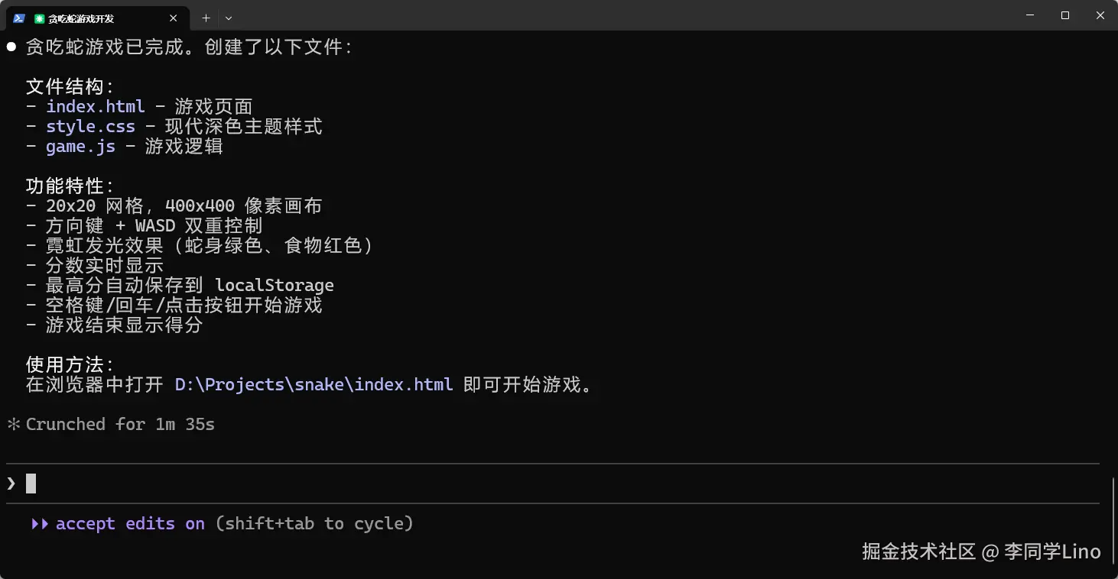This screenshot has width=1118, height=579.
Task: Click the style.css file name
Action: [x=90, y=127]
